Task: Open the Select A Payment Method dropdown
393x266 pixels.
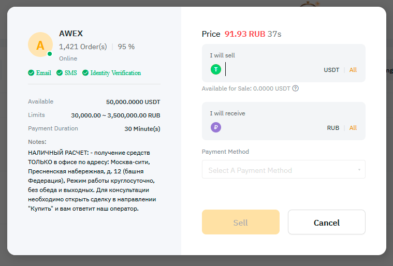Action: tap(283, 170)
